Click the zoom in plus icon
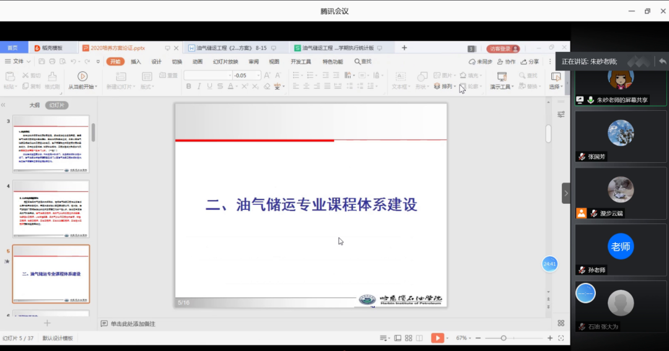The height and width of the screenshot is (351, 669). [550, 338]
